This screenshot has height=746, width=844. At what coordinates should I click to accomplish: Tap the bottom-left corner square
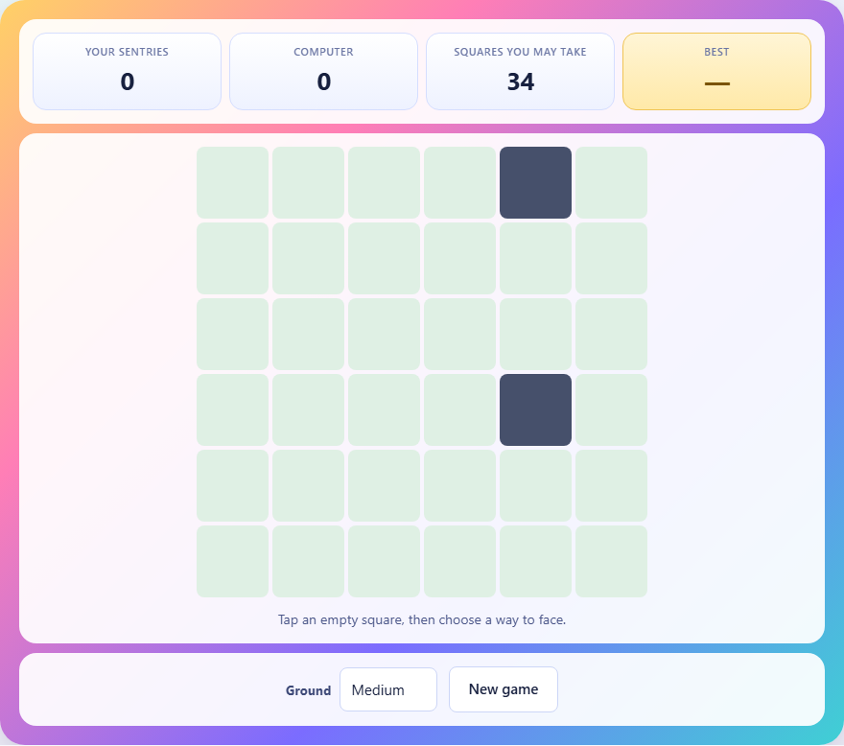[232, 561]
